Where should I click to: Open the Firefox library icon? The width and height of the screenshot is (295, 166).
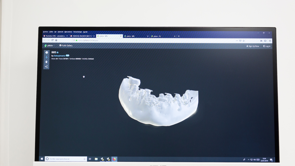click(261, 41)
